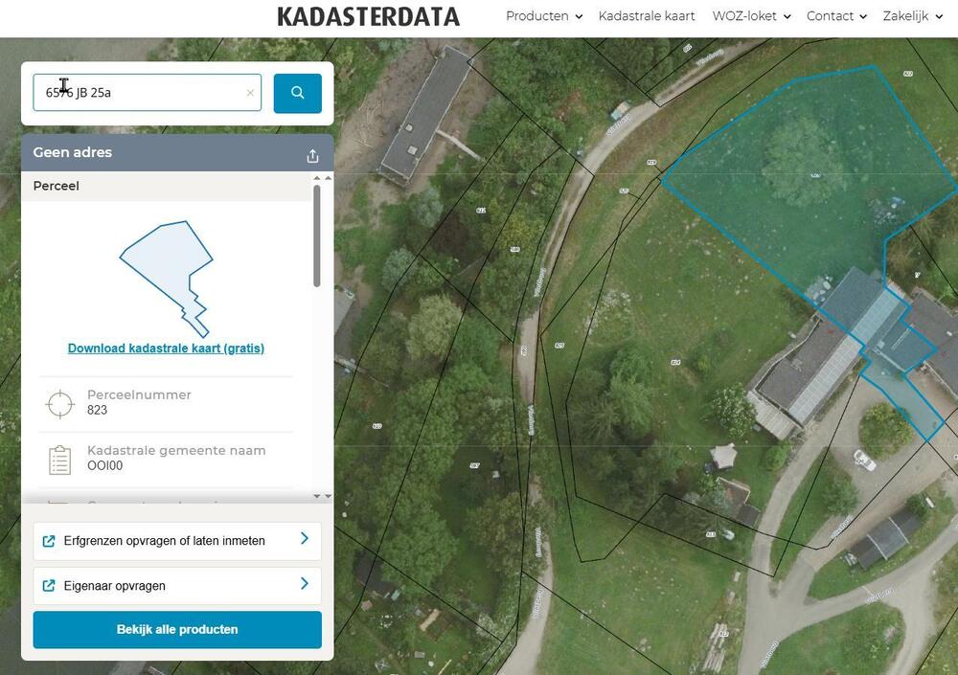Go to Kadastrale kaart page
The width and height of the screenshot is (958, 675).
647,16
